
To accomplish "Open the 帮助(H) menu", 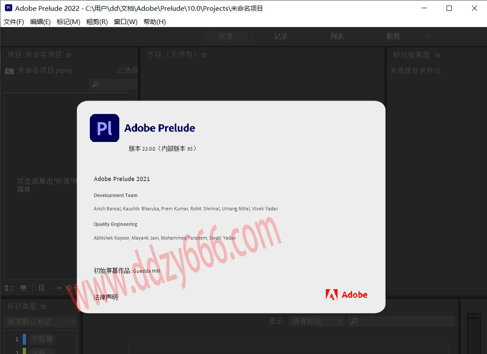I will click(x=155, y=22).
